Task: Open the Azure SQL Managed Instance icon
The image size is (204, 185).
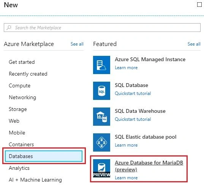Action: 101,65
